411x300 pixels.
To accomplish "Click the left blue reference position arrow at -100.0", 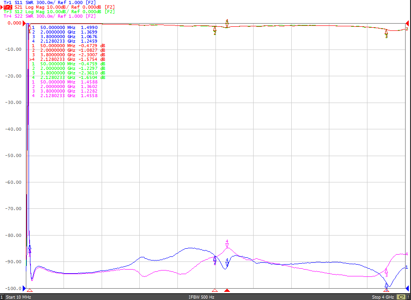I will pyautogui.click(x=24, y=289).
